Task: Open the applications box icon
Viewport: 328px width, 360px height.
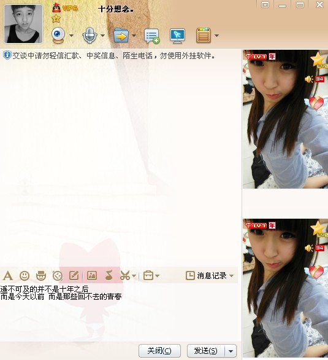Action: (x=204, y=36)
